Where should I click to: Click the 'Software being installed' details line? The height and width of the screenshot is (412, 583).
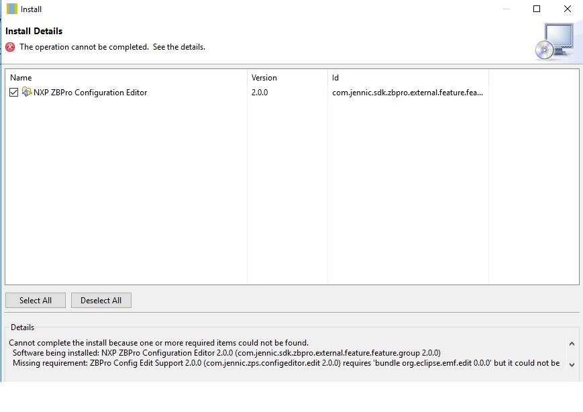(x=227, y=353)
